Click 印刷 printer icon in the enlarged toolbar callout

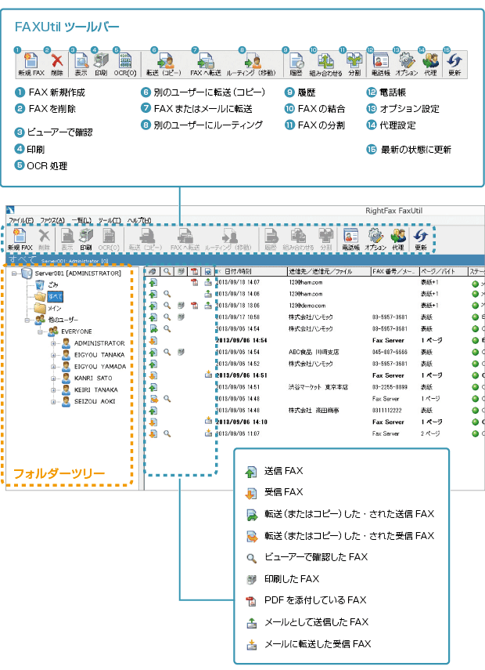coord(101,60)
